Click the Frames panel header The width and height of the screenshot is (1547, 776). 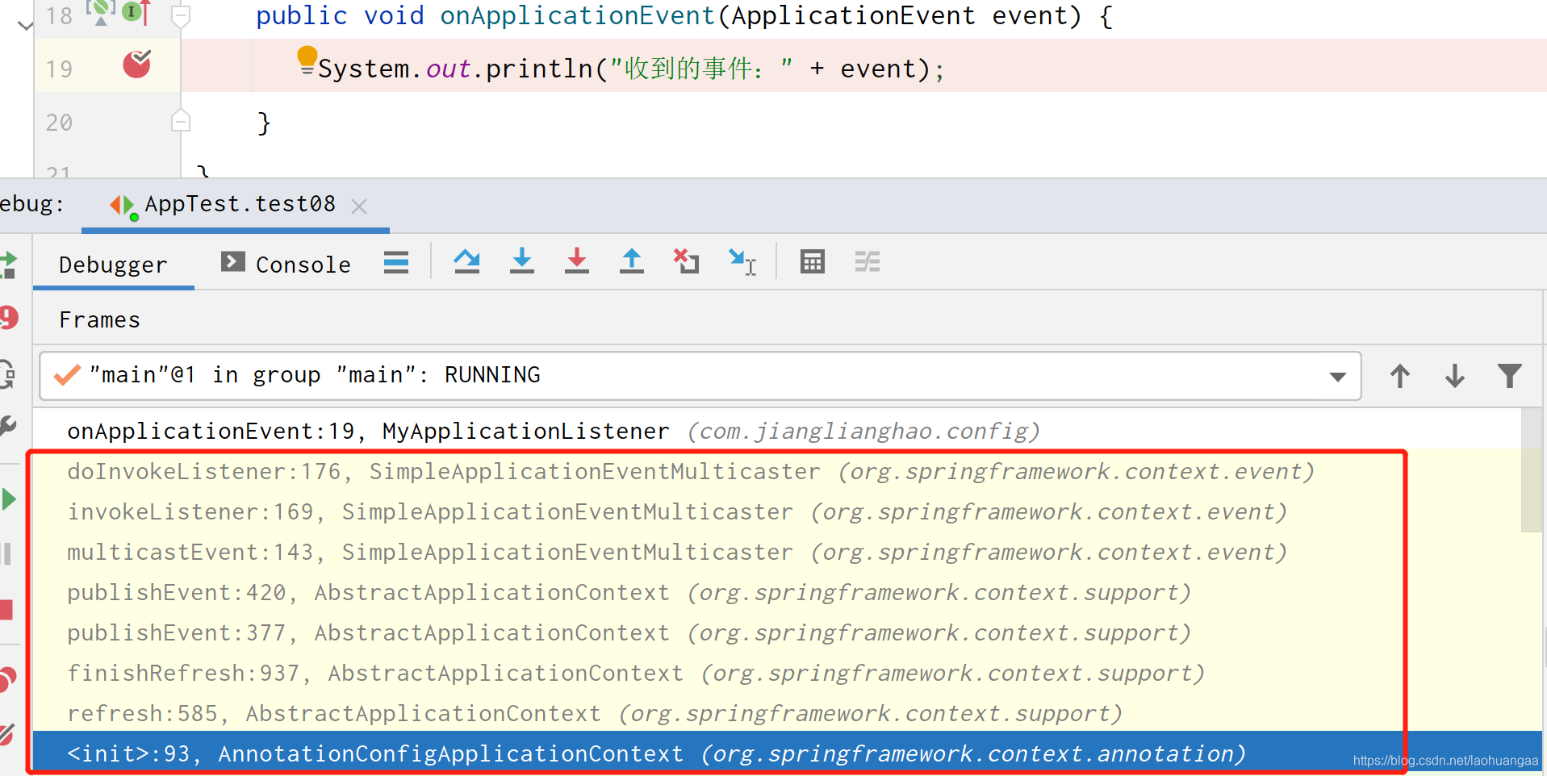coord(99,320)
